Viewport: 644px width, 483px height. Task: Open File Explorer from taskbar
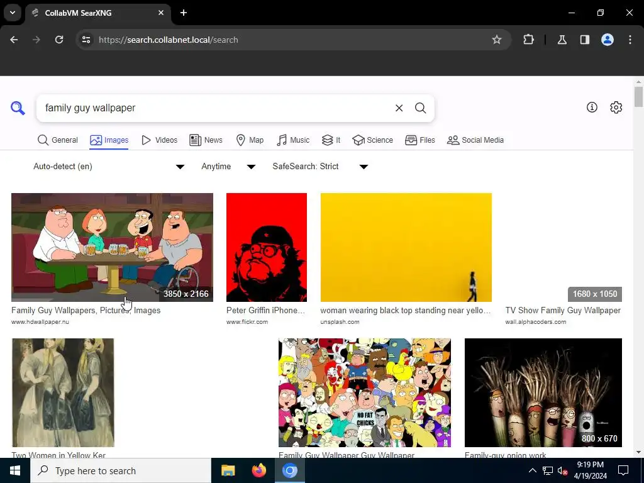[x=228, y=470]
